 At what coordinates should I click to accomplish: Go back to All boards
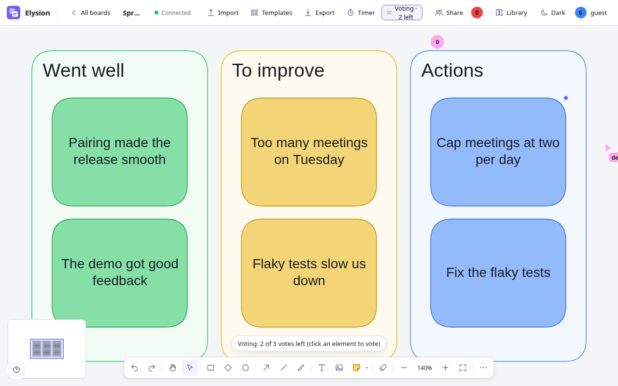pyautogui.click(x=90, y=13)
